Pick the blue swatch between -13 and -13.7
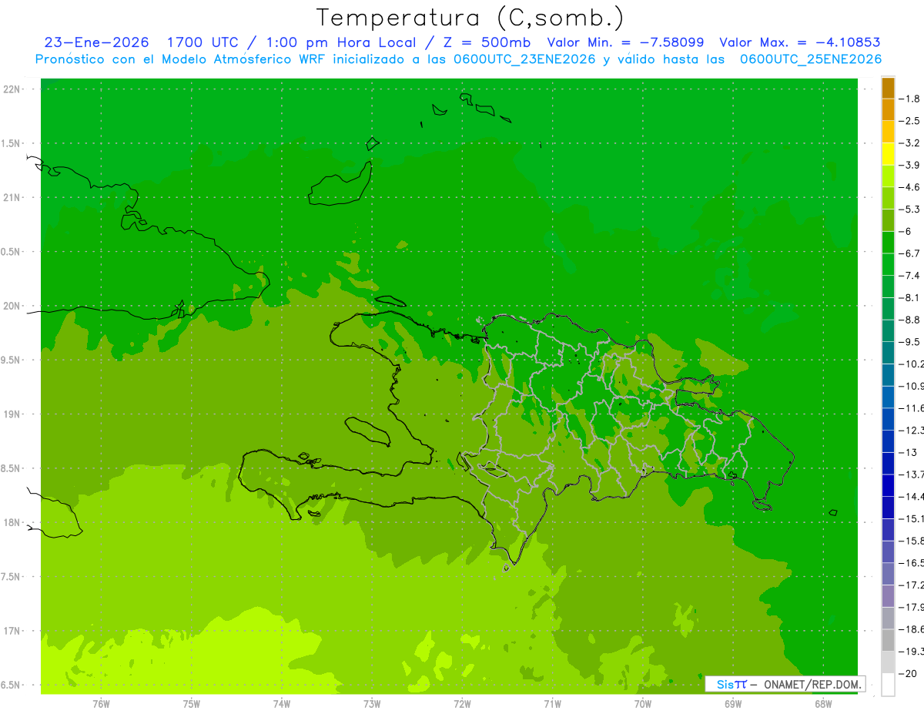The width and height of the screenshot is (924, 714). (888, 463)
